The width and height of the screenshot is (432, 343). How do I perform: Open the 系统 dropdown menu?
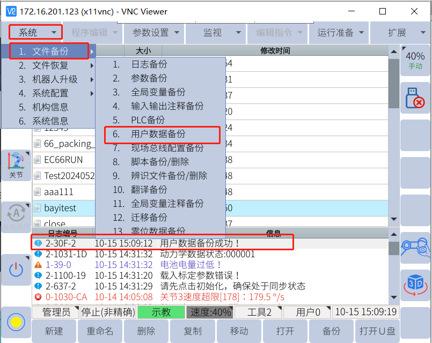tap(35, 32)
